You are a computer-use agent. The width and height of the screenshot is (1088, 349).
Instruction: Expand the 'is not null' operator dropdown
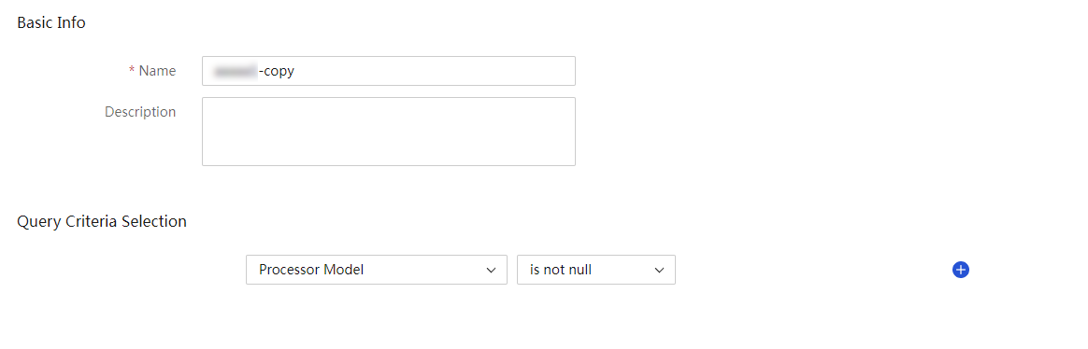[596, 270]
